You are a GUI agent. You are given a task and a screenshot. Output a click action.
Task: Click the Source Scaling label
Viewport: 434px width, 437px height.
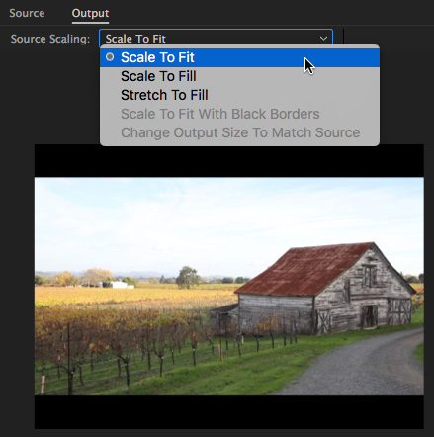[50, 39]
